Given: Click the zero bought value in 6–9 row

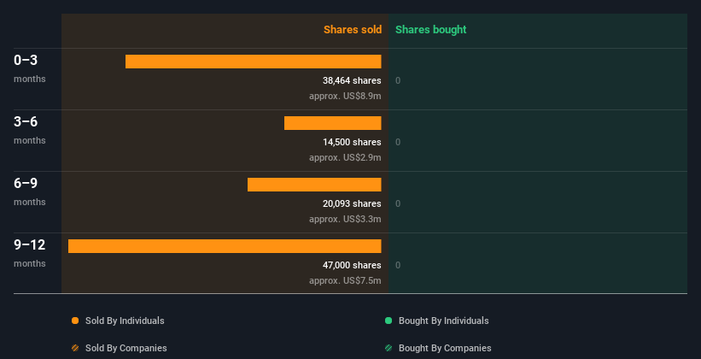Looking at the screenshot, I should click(398, 203).
